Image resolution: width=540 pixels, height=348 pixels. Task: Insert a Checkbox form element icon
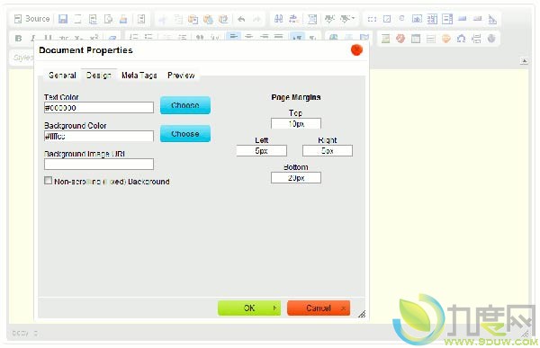pos(387,19)
